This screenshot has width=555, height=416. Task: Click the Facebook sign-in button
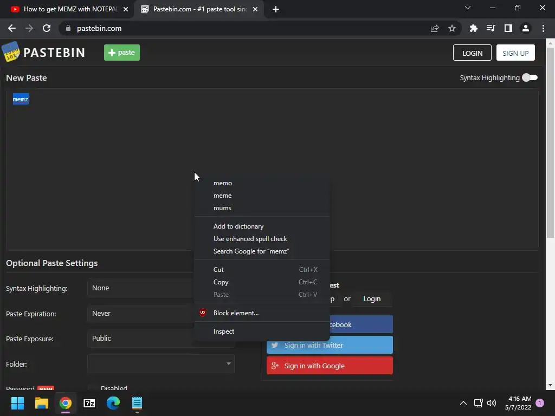[x=361, y=324]
